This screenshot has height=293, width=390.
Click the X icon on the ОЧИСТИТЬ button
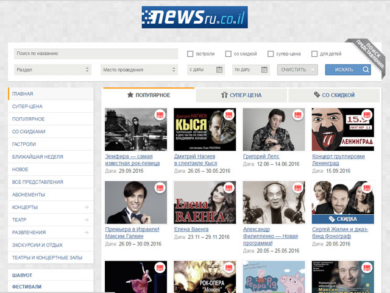(313, 70)
